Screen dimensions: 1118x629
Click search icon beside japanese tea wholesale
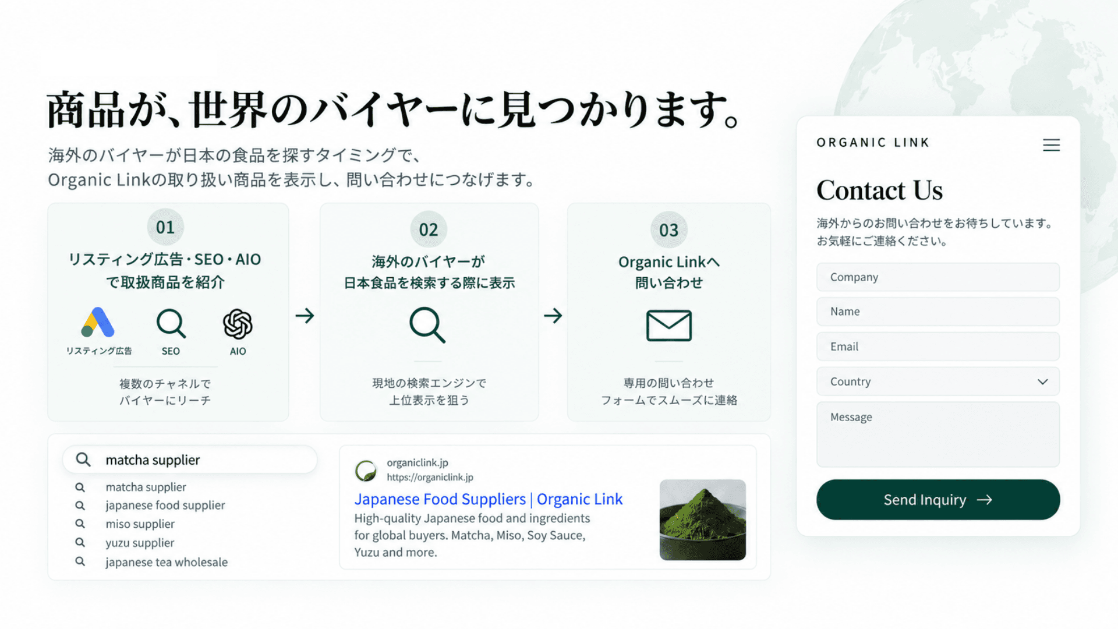tap(80, 561)
